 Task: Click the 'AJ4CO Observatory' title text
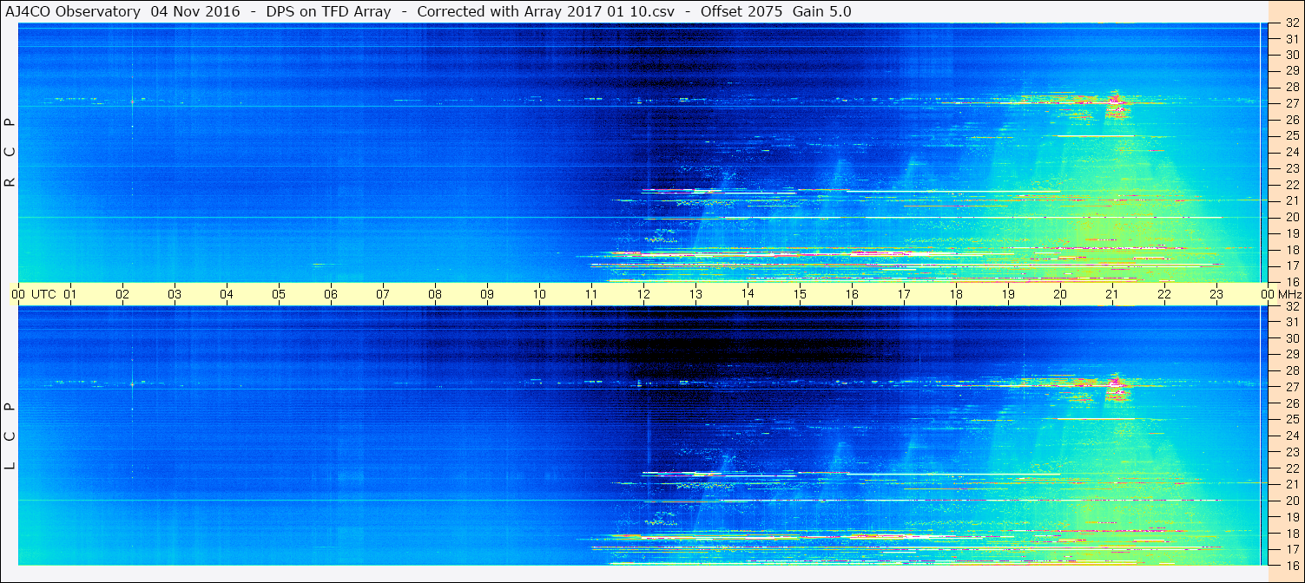[x=75, y=11]
